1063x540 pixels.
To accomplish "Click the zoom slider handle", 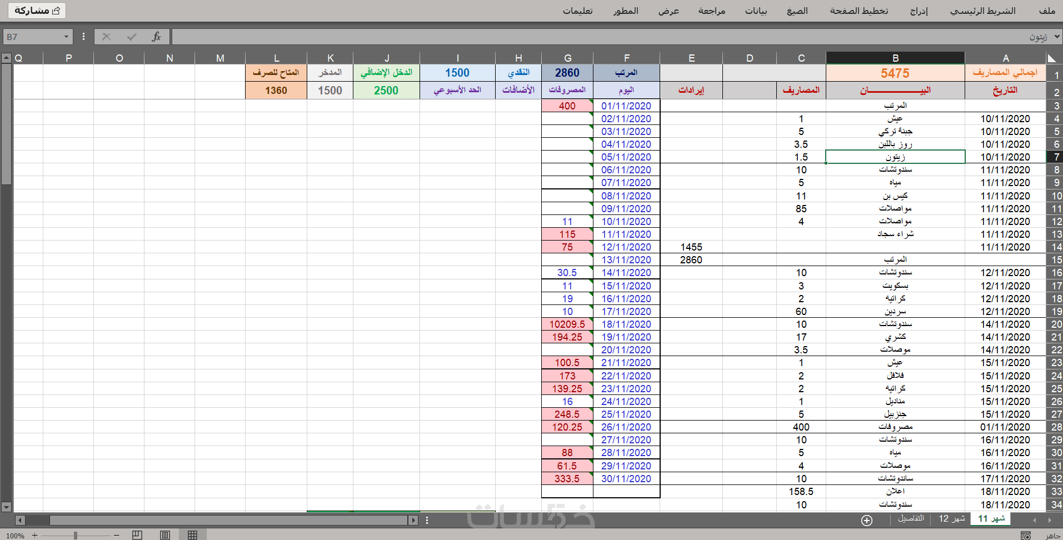I will click(x=75, y=536).
